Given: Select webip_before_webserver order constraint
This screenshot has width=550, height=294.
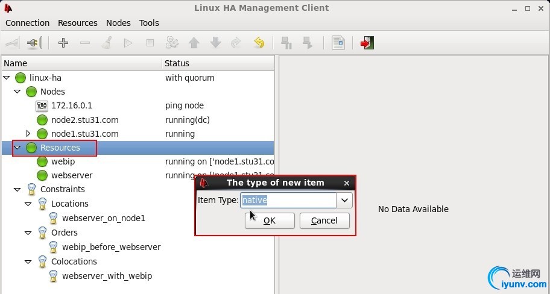Looking at the screenshot, I should click(x=111, y=247).
